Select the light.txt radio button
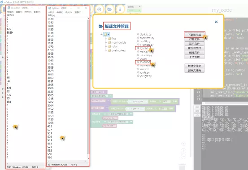248x170 pixels. tap(138, 48)
